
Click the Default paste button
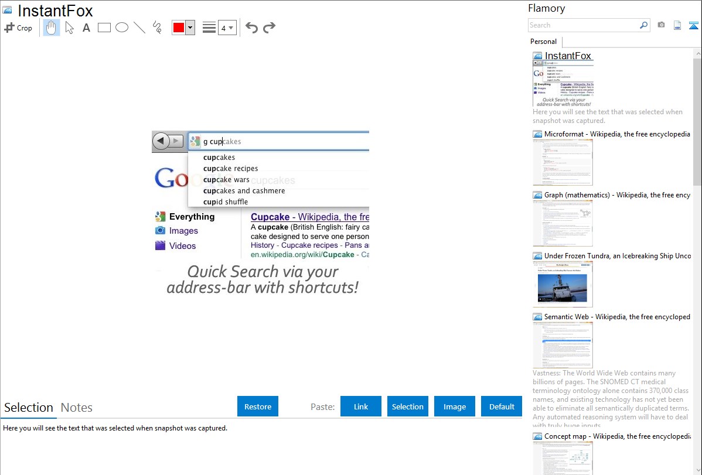point(502,406)
